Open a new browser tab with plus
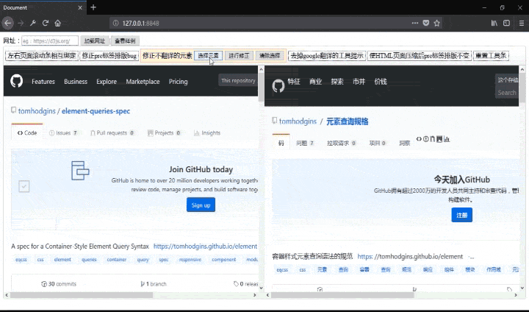This screenshot has width=529, height=312. pyautogui.click(x=93, y=7)
